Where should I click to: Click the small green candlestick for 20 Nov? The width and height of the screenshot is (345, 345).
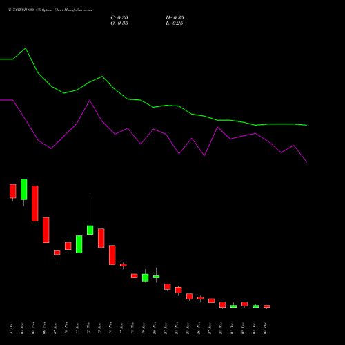coord(157,277)
